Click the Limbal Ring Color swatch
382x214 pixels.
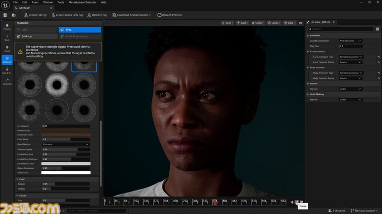66,164
